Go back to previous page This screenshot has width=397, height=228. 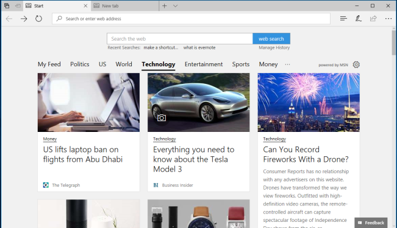[x=9, y=19]
